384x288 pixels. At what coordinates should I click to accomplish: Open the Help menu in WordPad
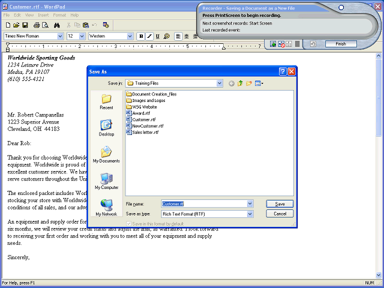74,15
